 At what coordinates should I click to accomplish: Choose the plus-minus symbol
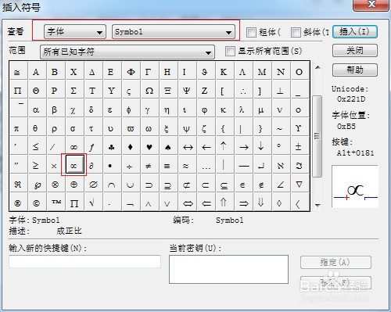299,147
